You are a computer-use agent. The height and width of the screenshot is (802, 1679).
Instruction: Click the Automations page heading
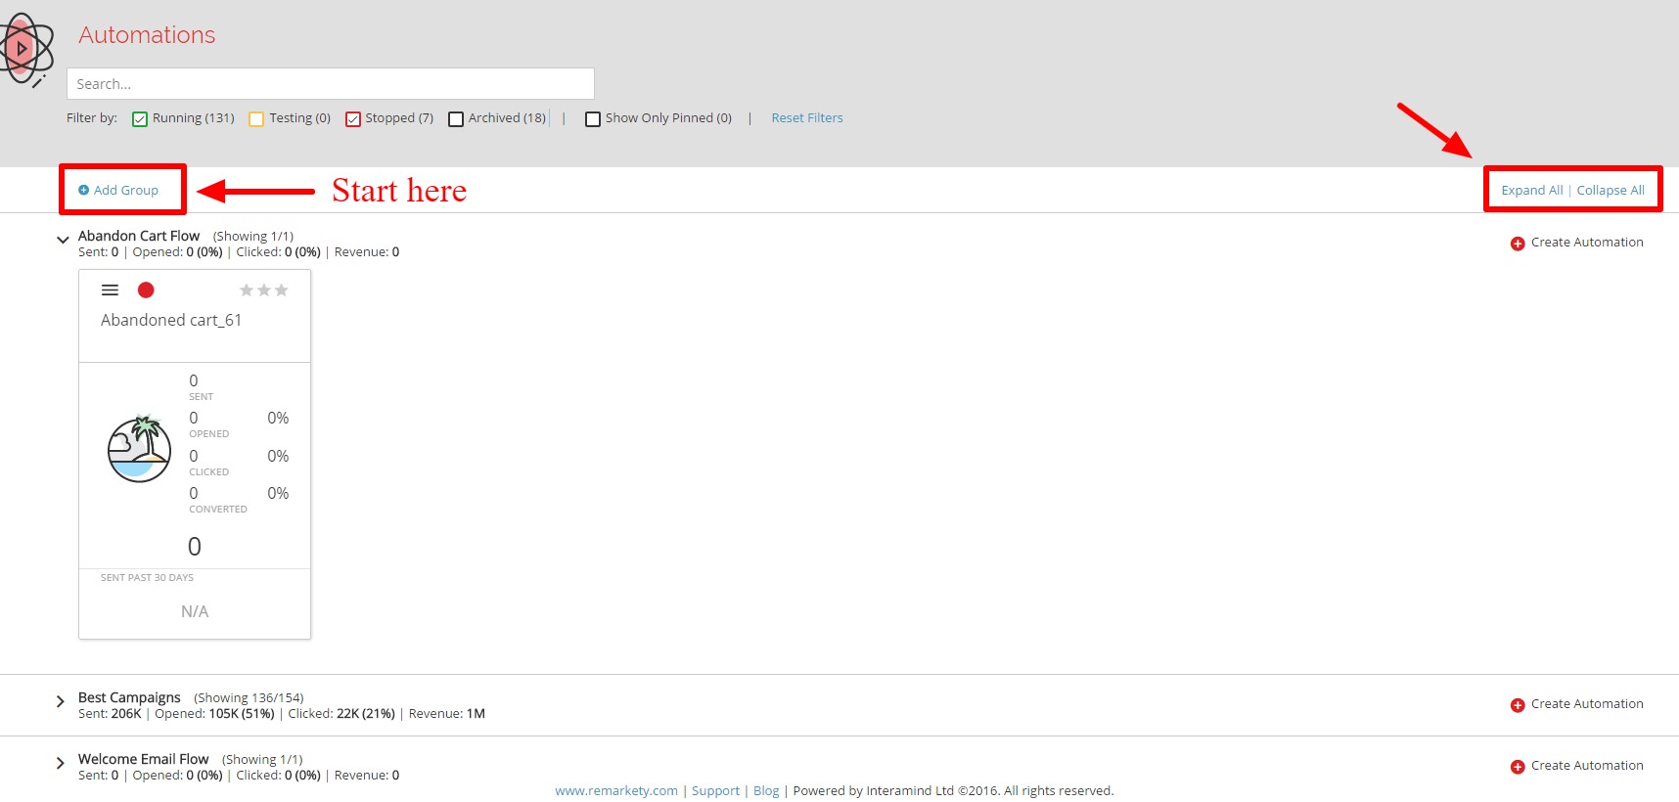click(x=147, y=35)
